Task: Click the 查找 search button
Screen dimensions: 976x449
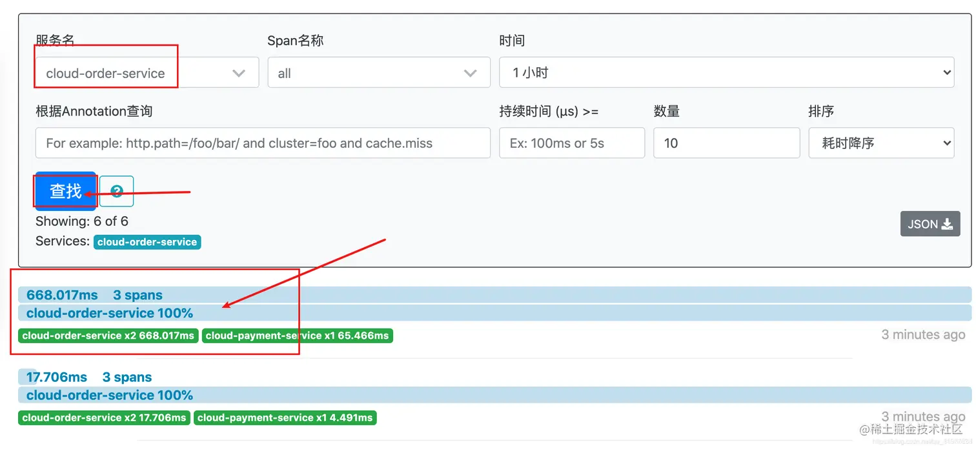Action: tap(66, 191)
